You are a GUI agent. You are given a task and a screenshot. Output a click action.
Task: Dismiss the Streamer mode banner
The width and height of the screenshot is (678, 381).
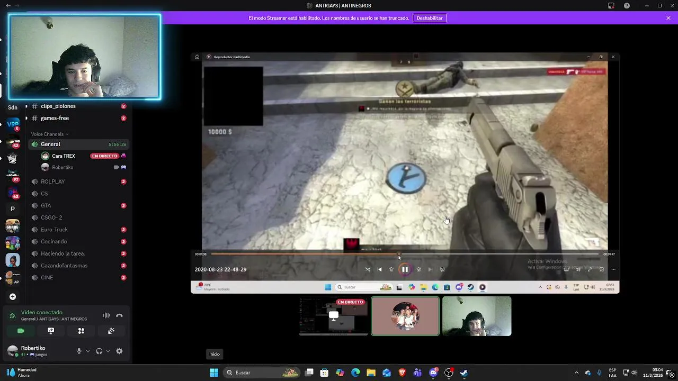(x=668, y=18)
